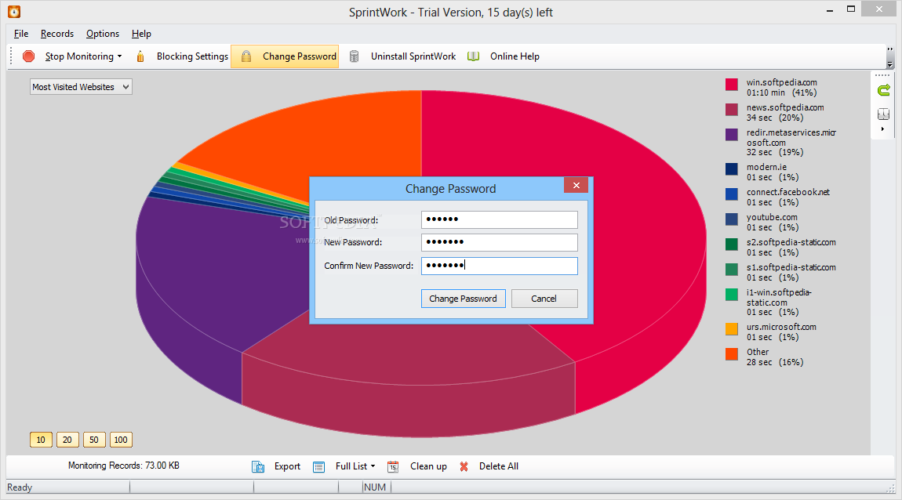Click Cancel in the Change Password dialog
This screenshot has width=902, height=500.
coord(544,299)
